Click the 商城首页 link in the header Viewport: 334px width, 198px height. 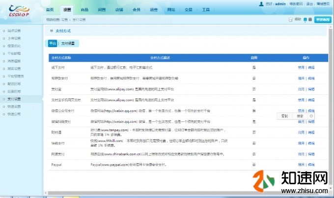323,4
